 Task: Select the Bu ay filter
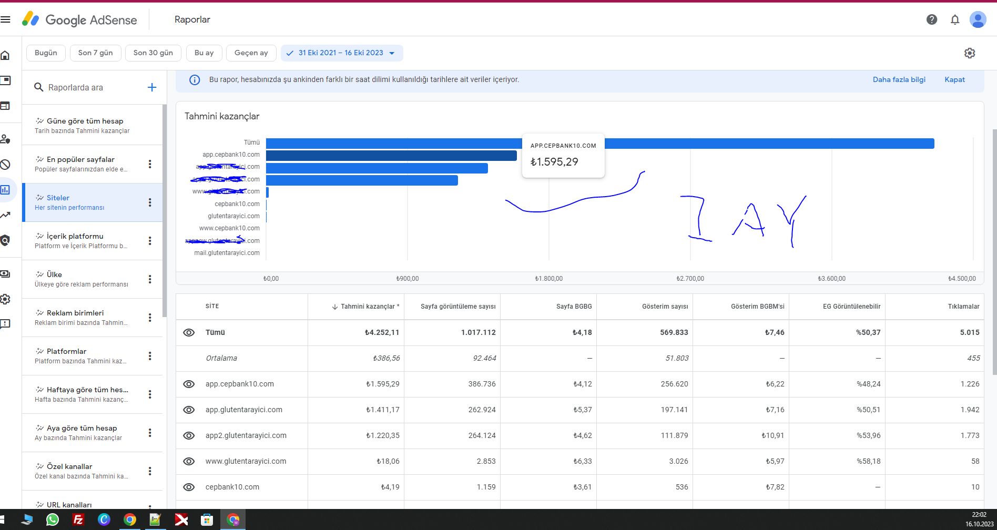tap(204, 53)
